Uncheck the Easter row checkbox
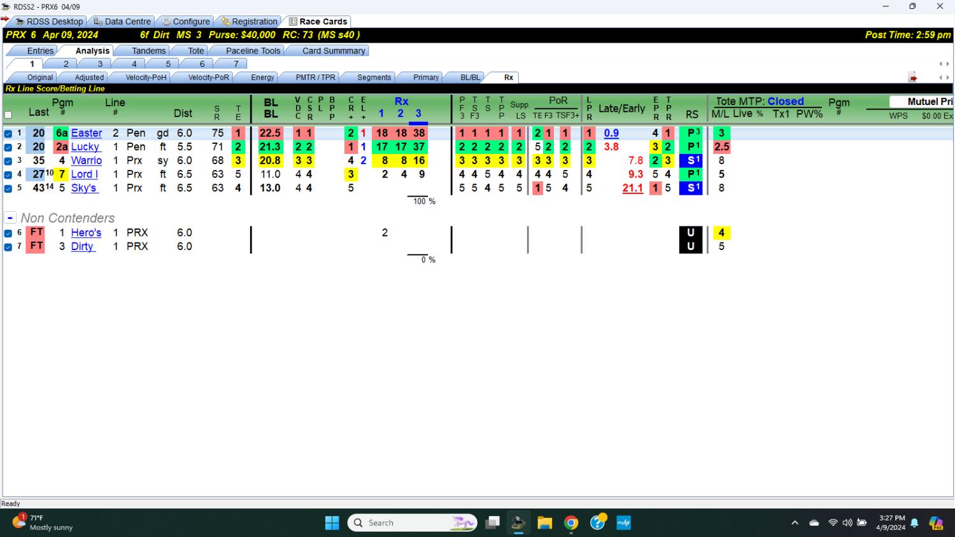Screen dimensions: 955x537 click(x=8, y=134)
